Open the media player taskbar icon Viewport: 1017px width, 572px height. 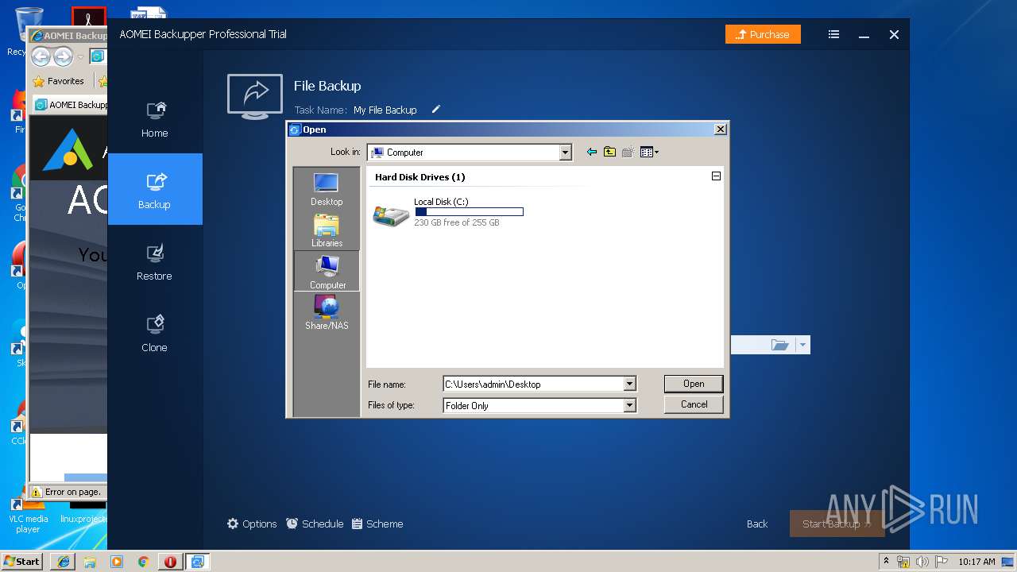pos(117,562)
